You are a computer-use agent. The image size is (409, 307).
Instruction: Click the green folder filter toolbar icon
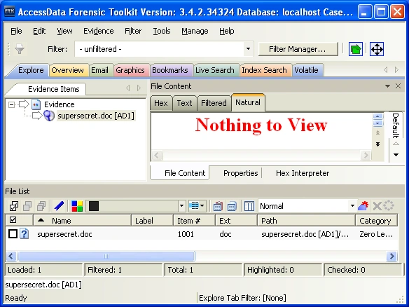point(355,49)
